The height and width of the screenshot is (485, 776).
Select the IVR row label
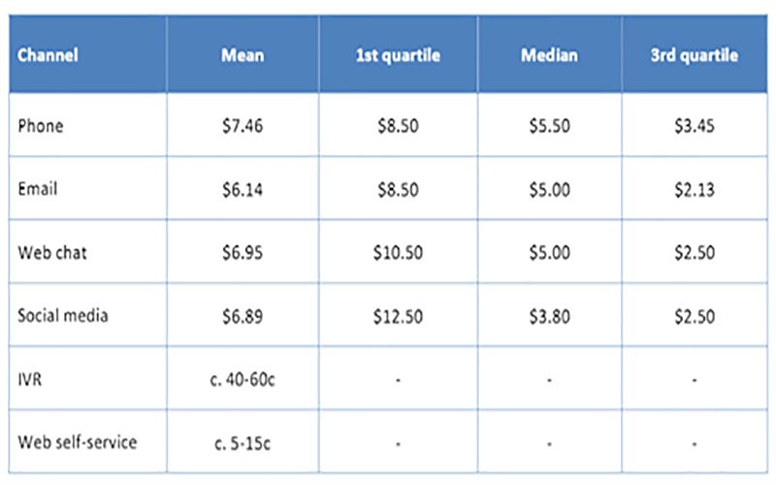coord(30,379)
